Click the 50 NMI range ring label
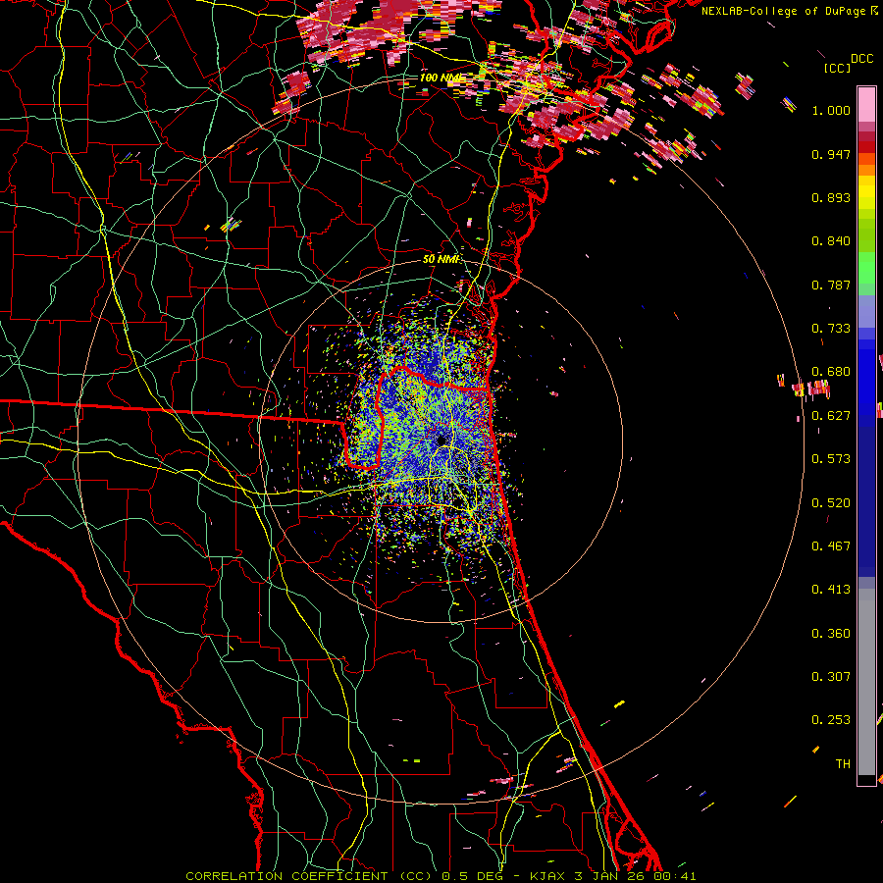The height and width of the screenshot is (883, 883). point(441,259)
